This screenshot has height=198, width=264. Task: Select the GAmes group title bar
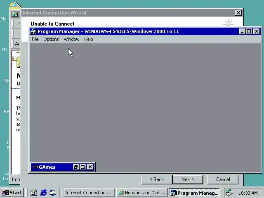[x=63, y=167]
